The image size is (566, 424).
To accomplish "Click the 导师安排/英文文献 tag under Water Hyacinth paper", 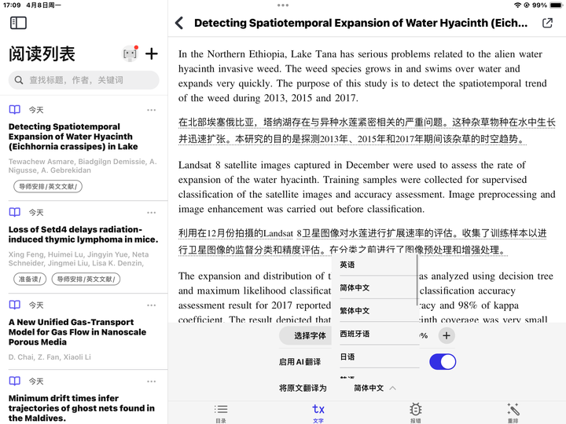I will (x=48, y=186).
